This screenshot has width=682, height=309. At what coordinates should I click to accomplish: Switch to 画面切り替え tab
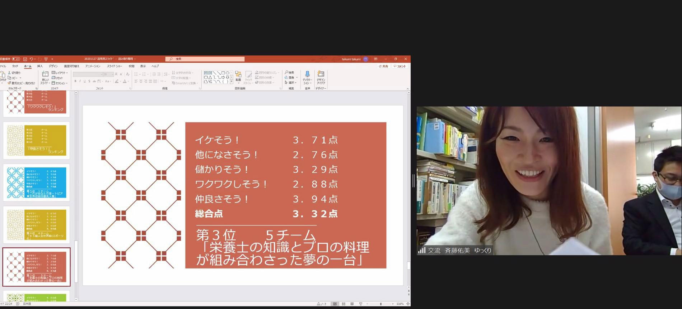point(71,66)
